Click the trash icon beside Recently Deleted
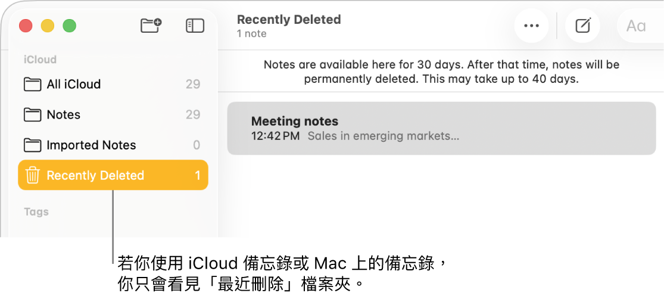This screenshot has width=664, height=296. pos(33,175)
